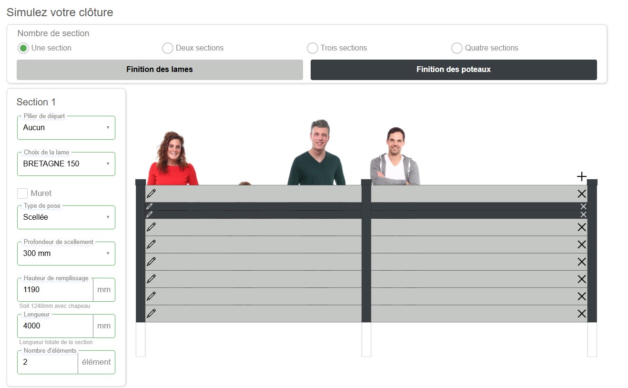628x388 pixels.
Task: Click X icon on the eighth blade from top
Action: 581,296
